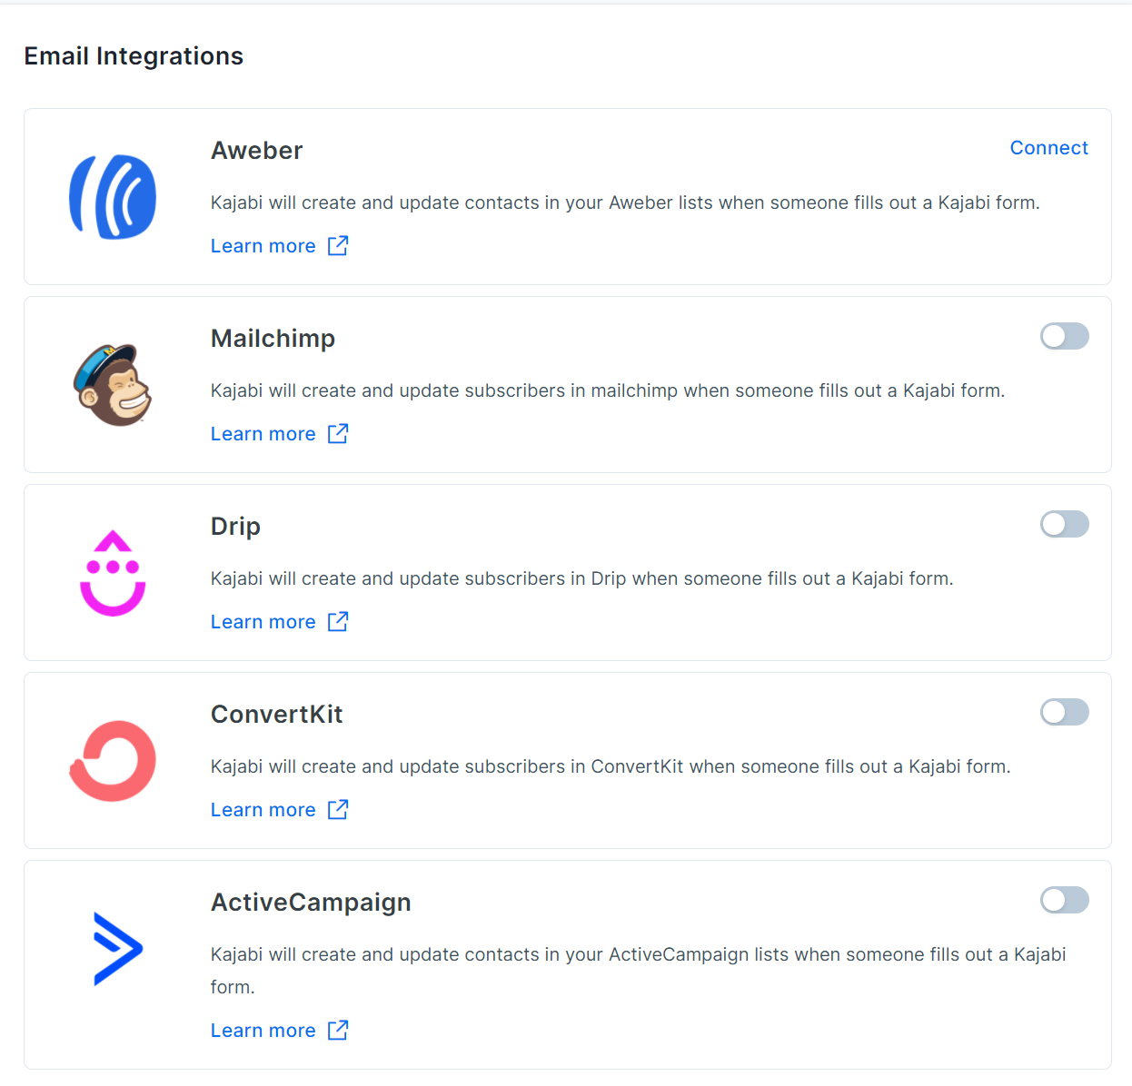Open Learn more for ActiveCampaign
The width and height of the screenshot is (1132, 1086).
pyautogui.click(x=263, y=1031)
